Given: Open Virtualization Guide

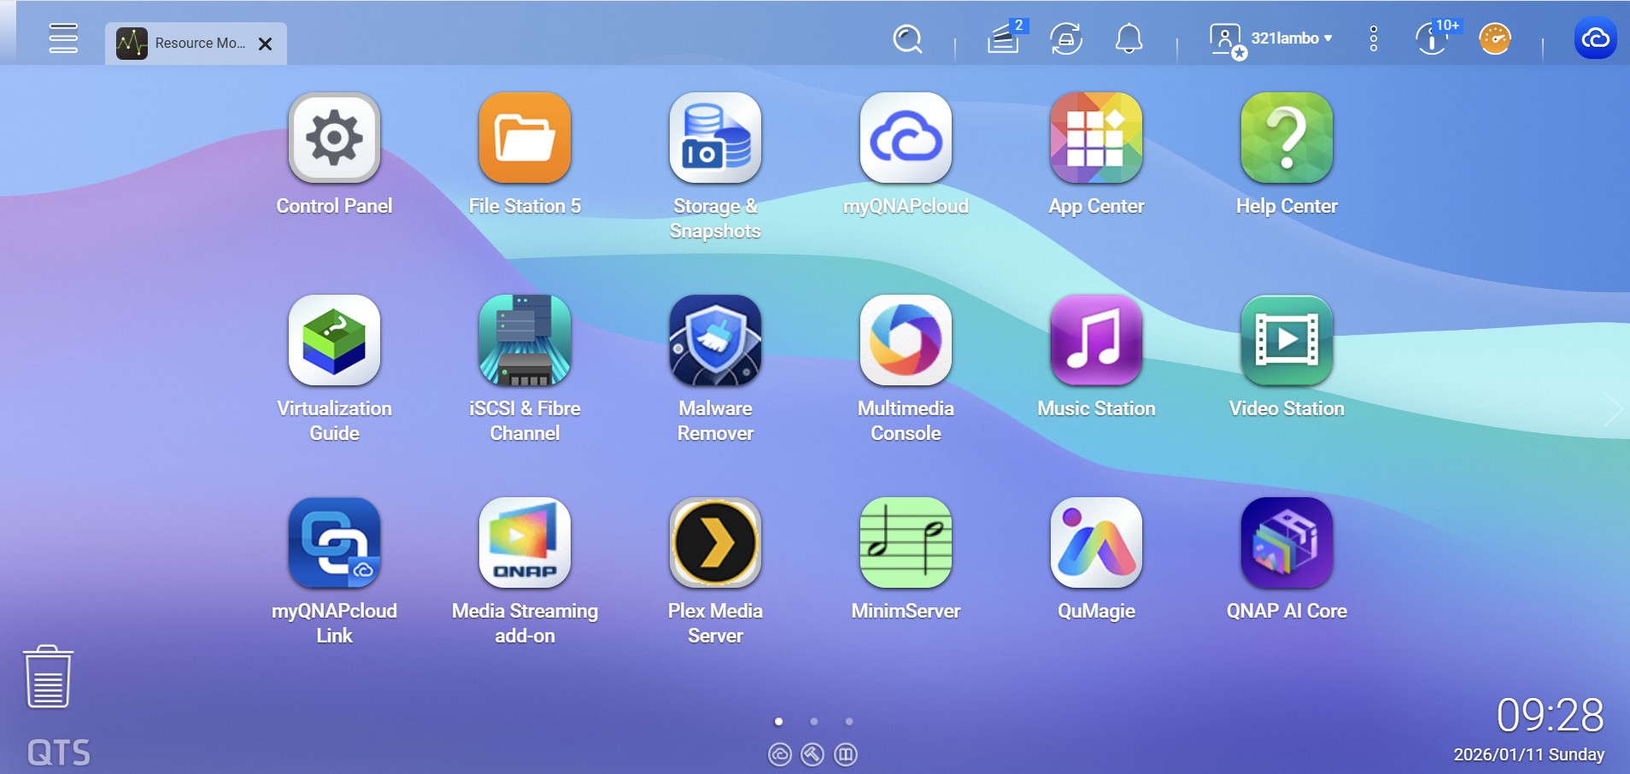Looking at the screenshot, I should tap(334, 341).
